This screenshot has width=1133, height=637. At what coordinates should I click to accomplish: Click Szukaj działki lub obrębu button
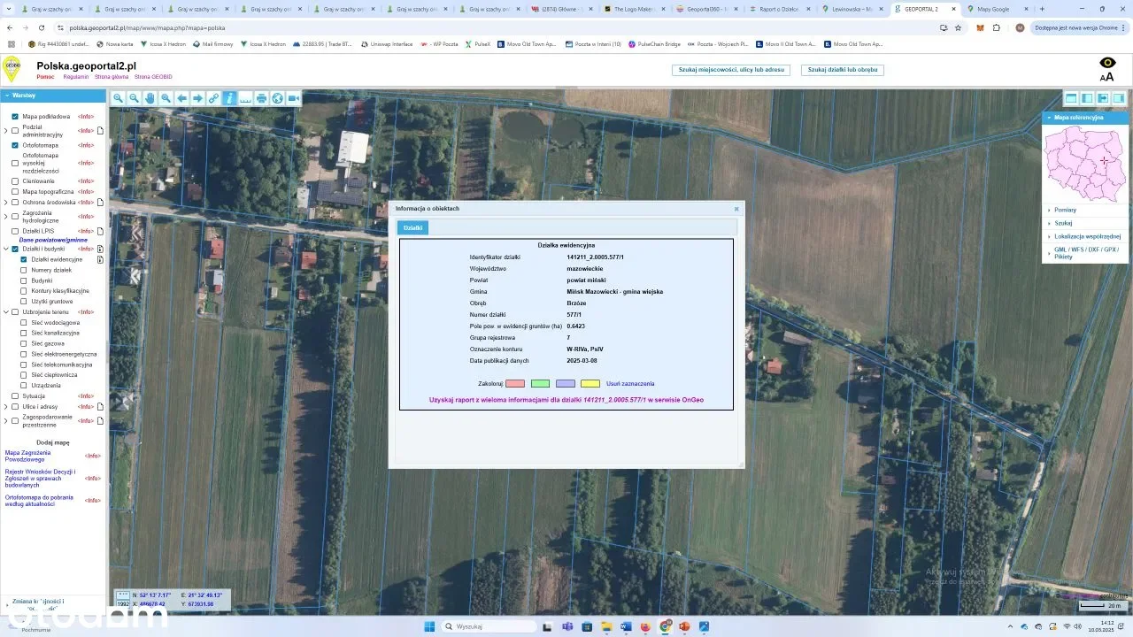pyautogui.click(x=842, y=69)
